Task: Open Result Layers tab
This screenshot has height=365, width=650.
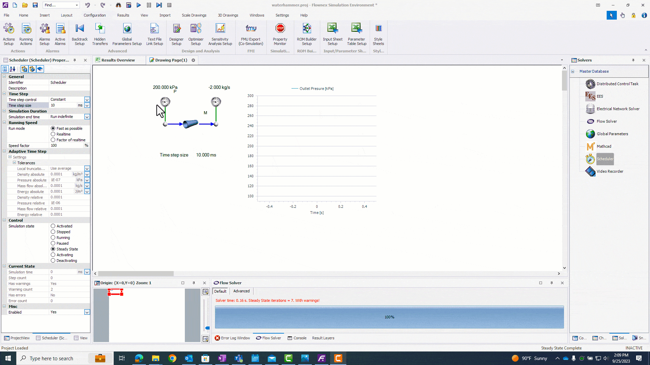Action: pyautogui.click(x=323, y=338)
